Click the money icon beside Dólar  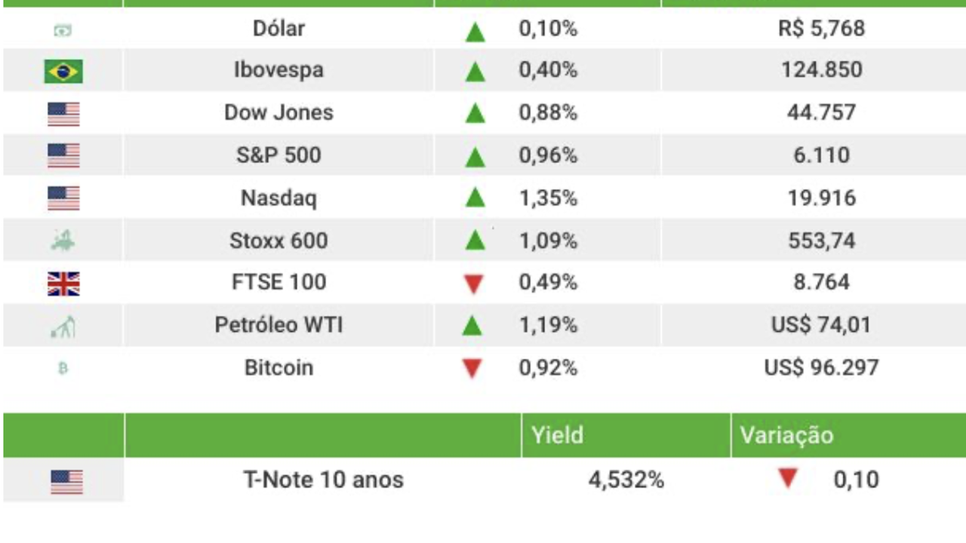coord(63,30)
